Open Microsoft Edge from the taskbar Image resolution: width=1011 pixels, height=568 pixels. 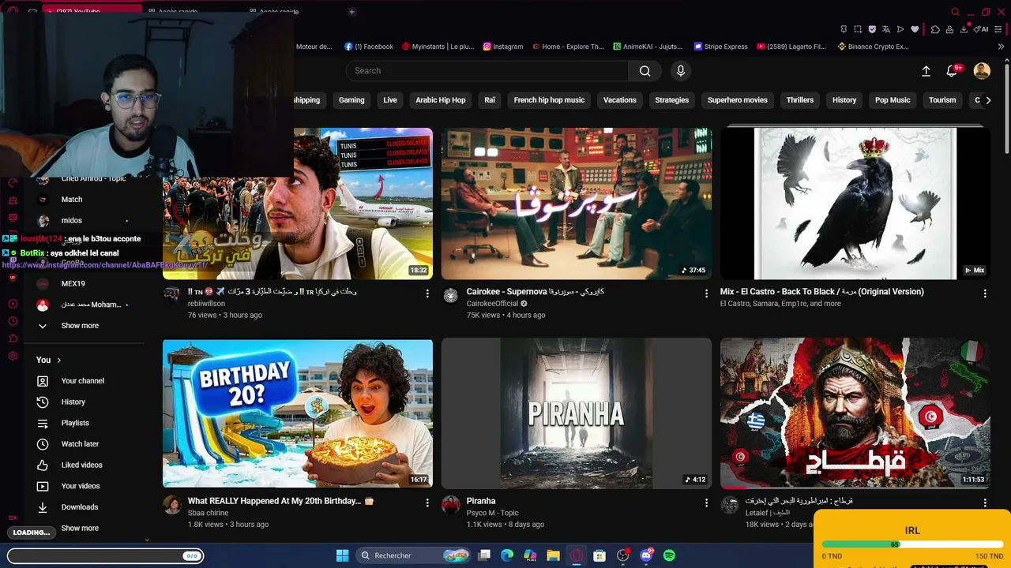507,555
